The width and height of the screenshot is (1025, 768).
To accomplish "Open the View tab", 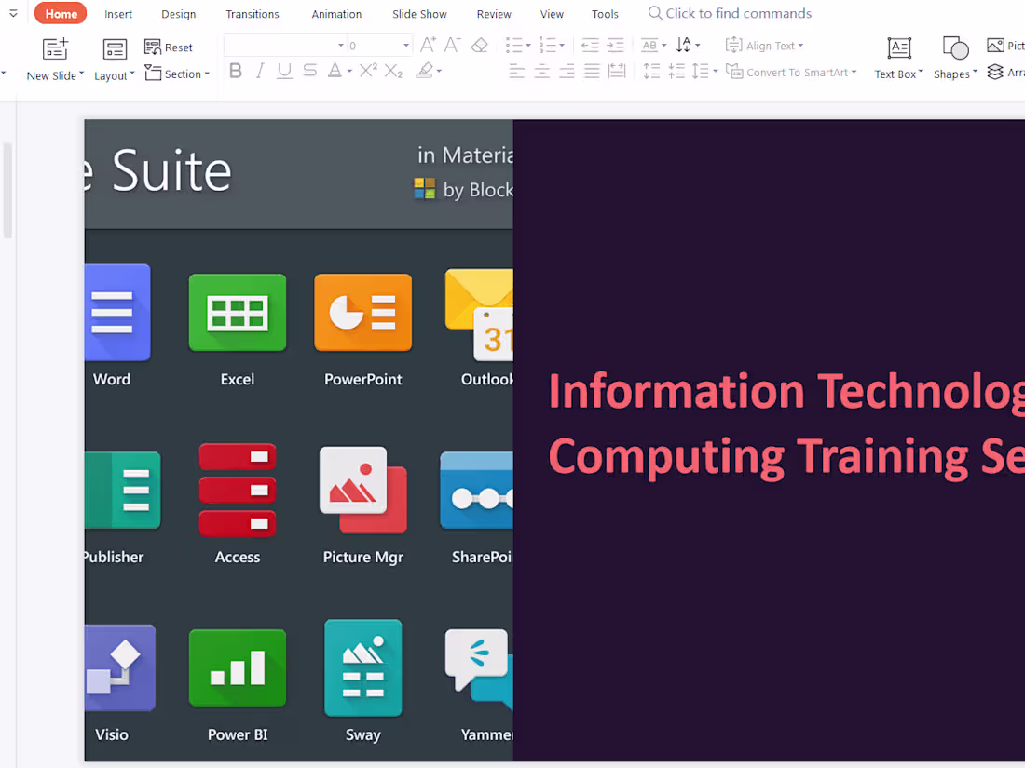I will [552, 14].
